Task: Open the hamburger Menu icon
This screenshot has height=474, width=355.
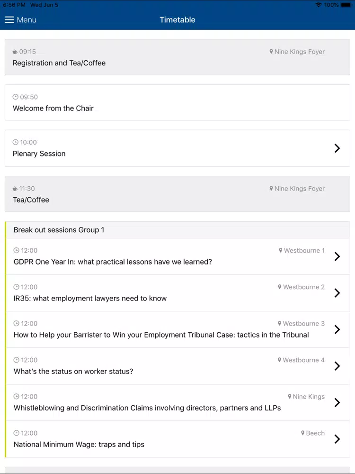Action: point(9,20)
